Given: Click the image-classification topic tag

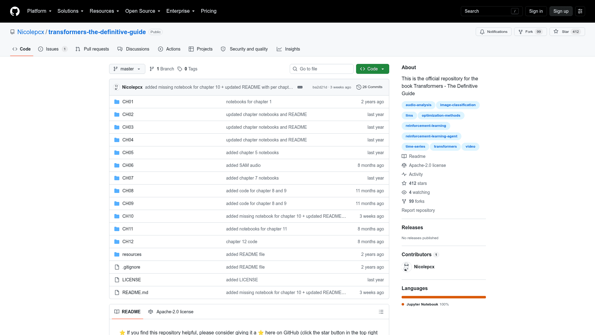Looking at the screenshot, I should point(458,105).
